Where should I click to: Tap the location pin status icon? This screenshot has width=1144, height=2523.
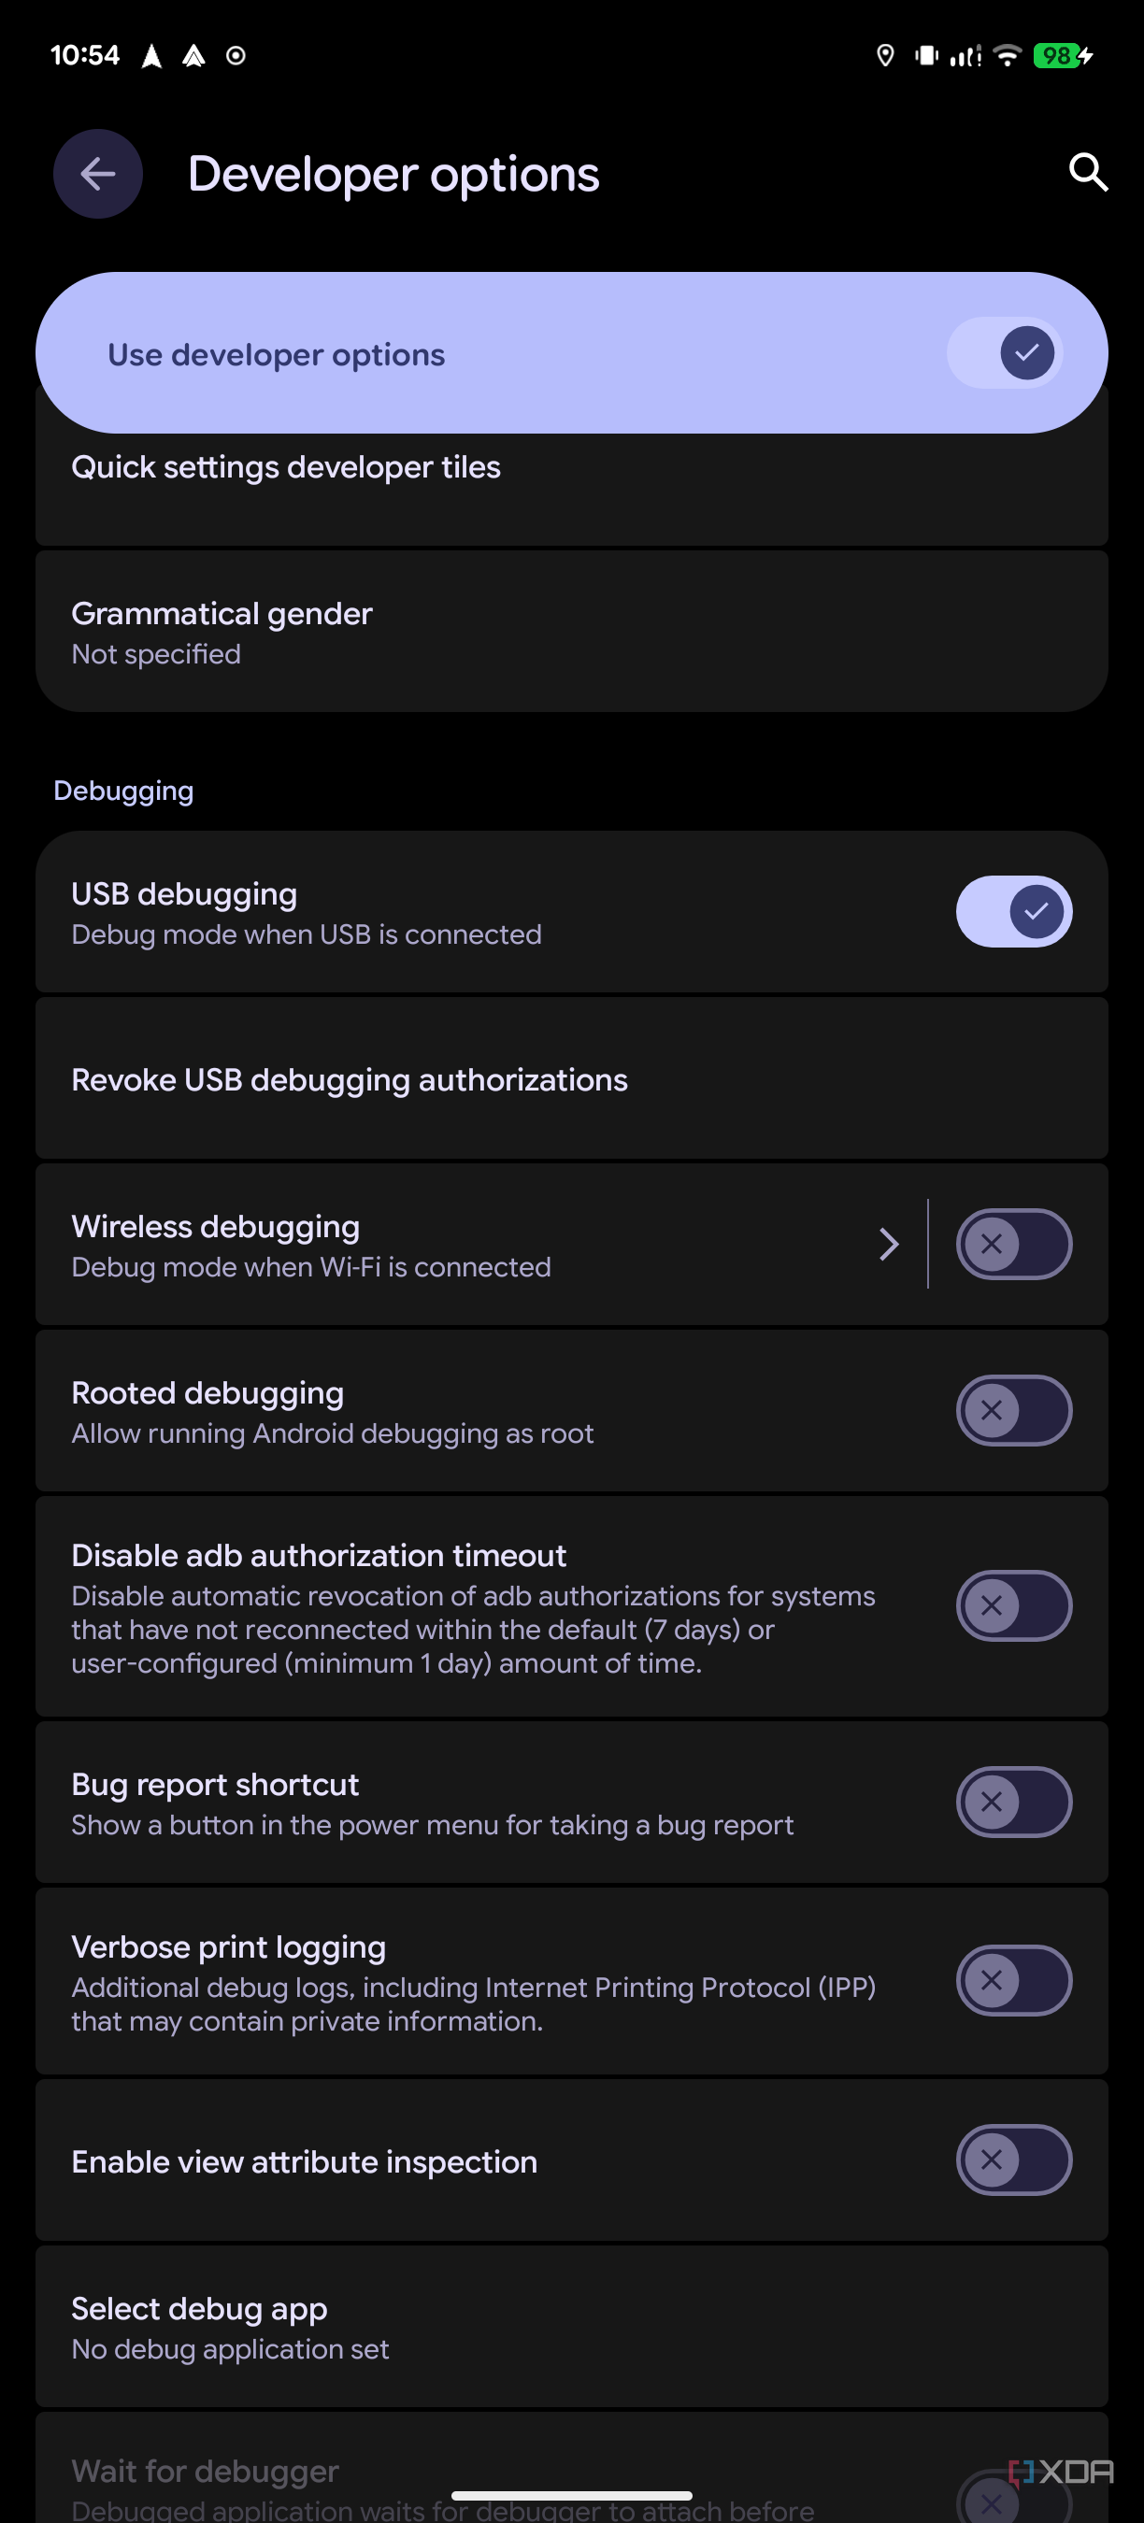(884, 56)
